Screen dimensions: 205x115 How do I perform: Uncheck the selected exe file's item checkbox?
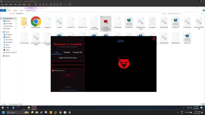(101, 17)
